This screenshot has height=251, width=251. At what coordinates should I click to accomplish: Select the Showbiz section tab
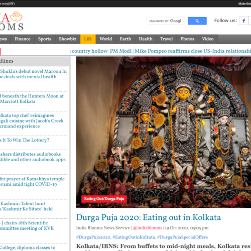68,39
